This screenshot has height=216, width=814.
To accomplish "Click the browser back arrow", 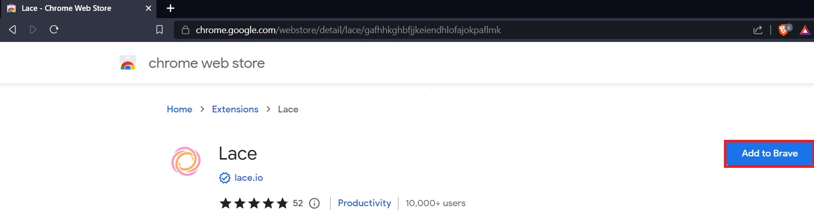I will point(12,30).
